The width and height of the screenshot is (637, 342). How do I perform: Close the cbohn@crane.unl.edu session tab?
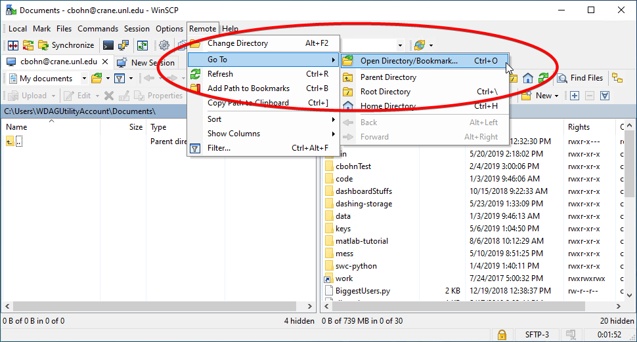(105, 62)
